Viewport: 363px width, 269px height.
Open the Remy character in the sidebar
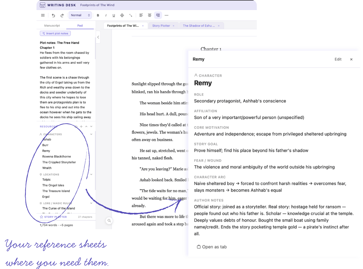46,151
